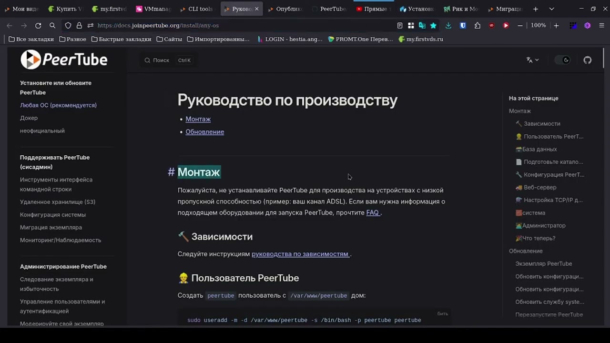The height and width of the screenshot is (343, 610).
Task: Switch to the Миграци tab
Action: [505, 9]
